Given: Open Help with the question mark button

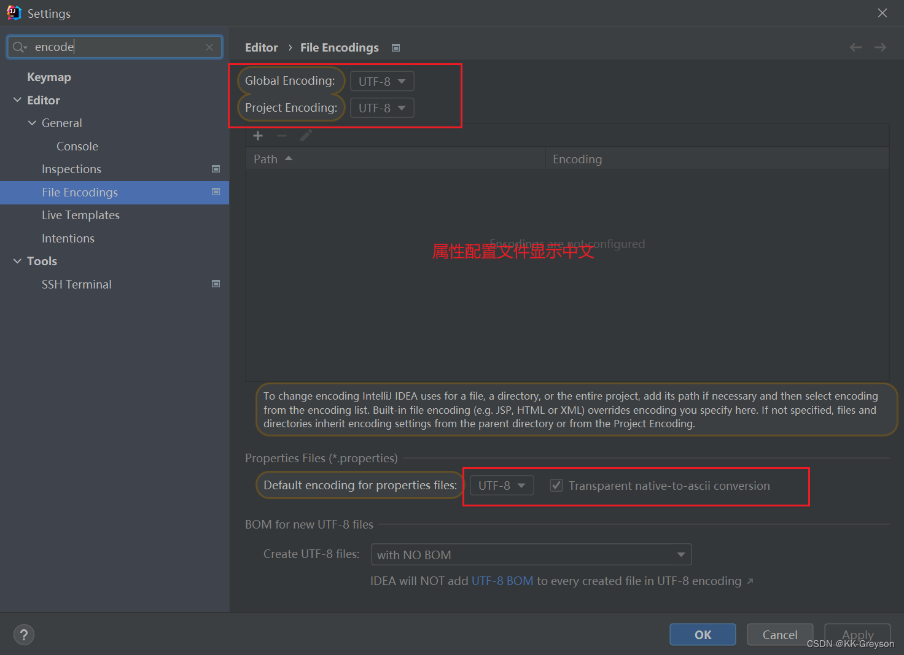Looking at the screenshot, I should 24,635.
